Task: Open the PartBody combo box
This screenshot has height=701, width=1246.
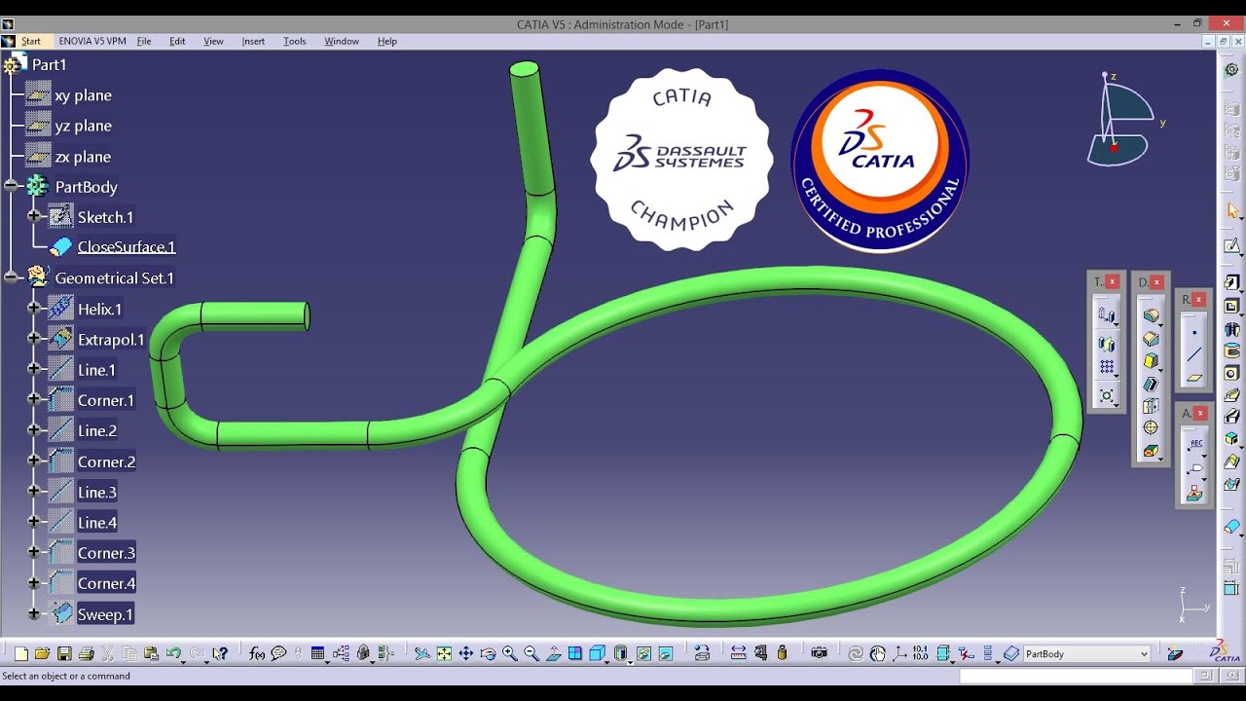Action: click(x=1086, y=653)
